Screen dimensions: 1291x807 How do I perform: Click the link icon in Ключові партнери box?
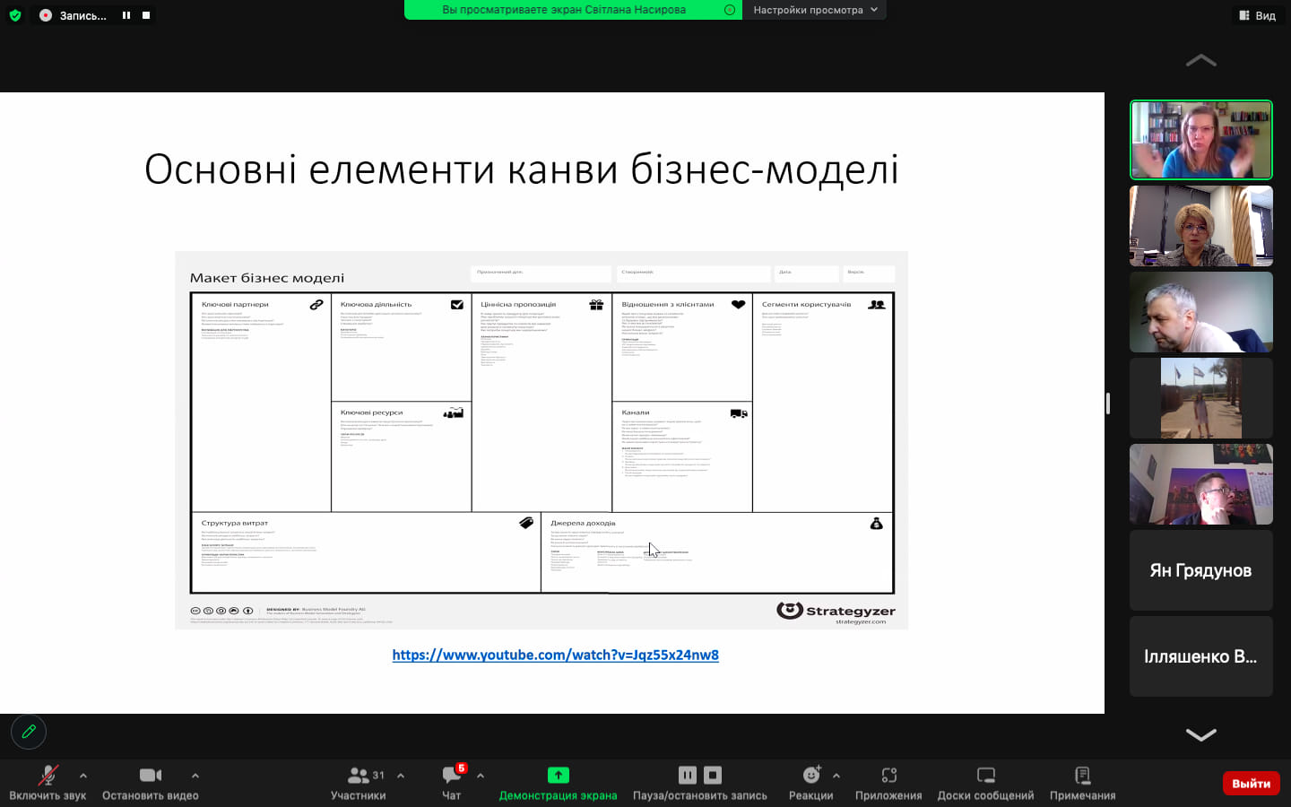(316, 305)
